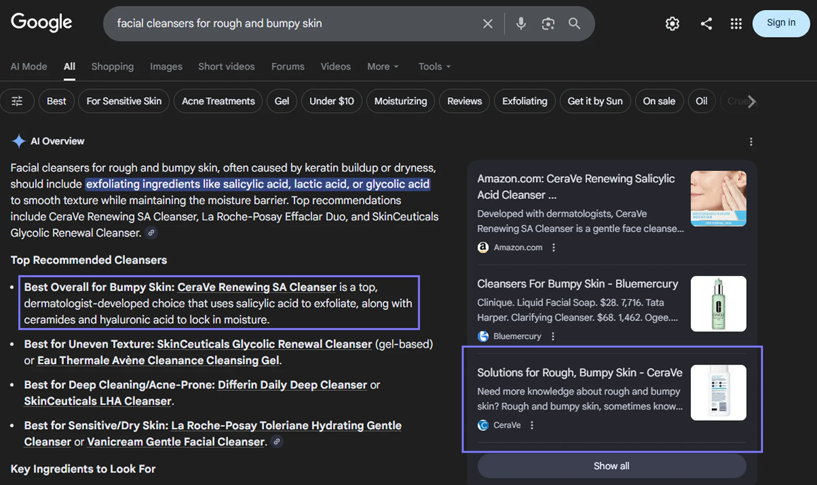Switch to the Forums tab

[x=288, y=67]
